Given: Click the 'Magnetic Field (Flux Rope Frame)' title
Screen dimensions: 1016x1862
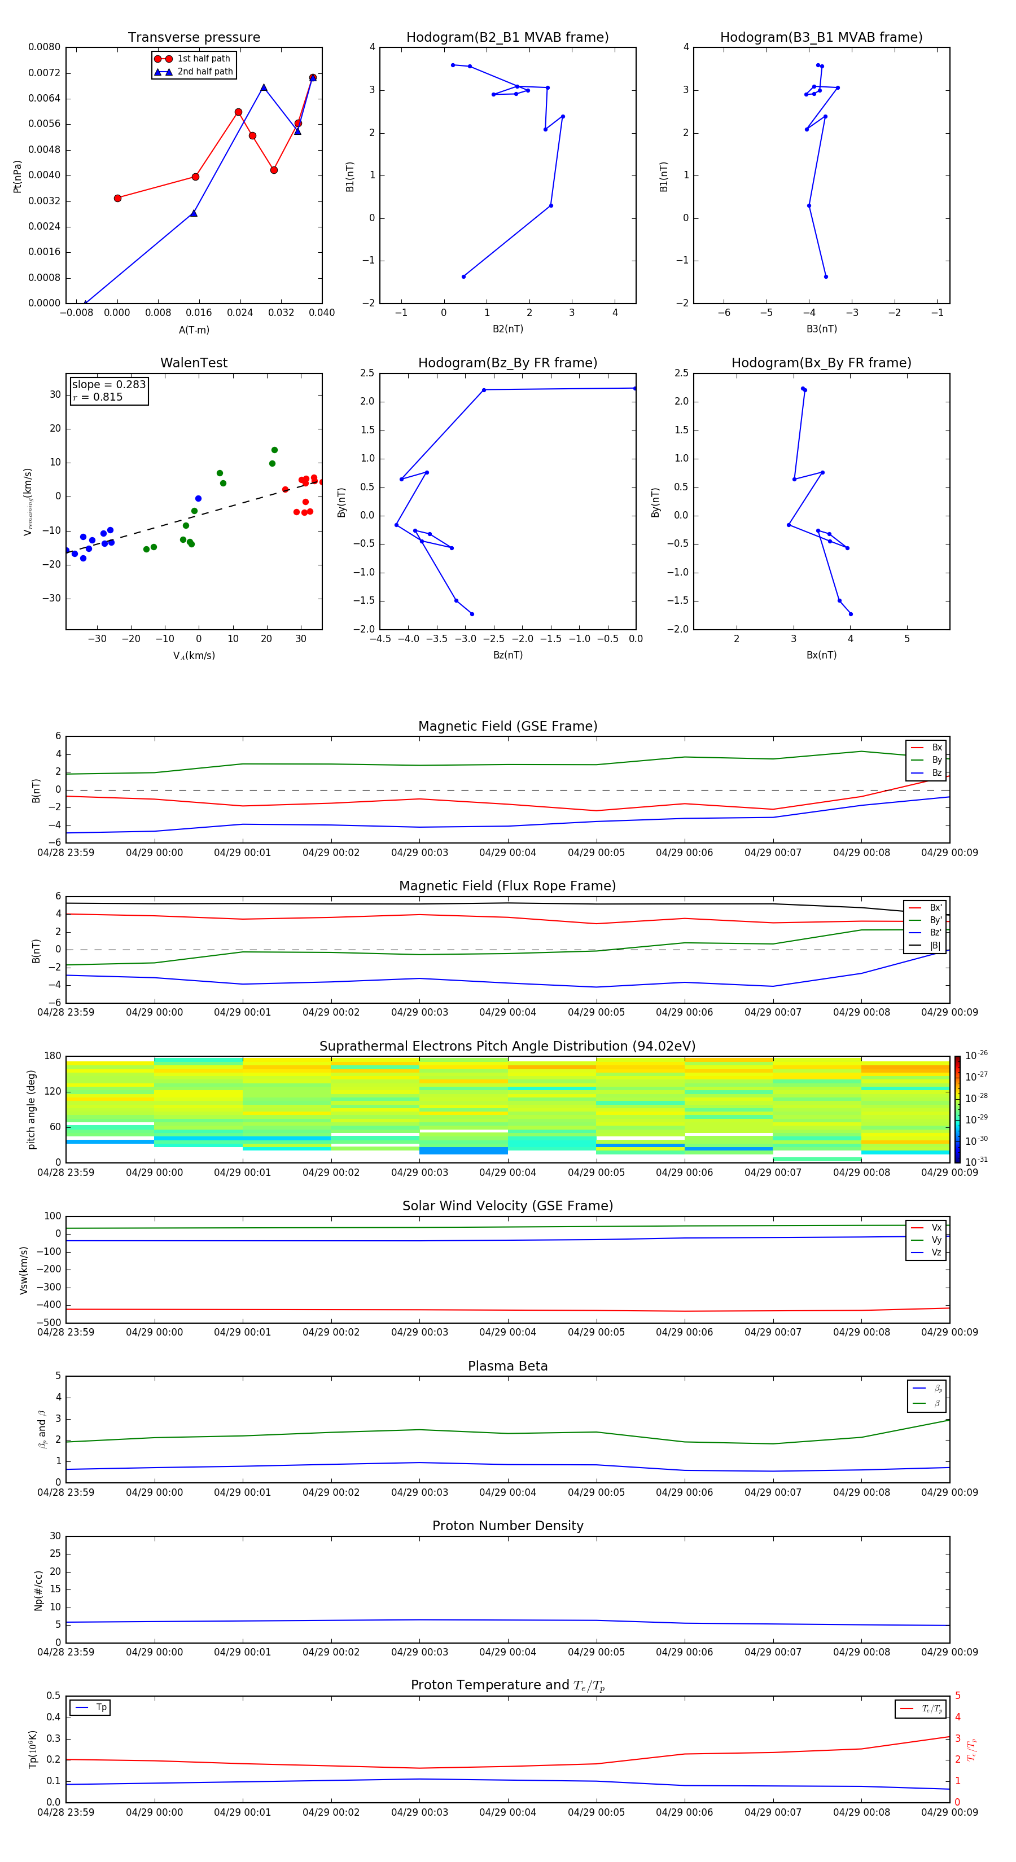Looking at the screenshot, I should (x=507, y=886).
